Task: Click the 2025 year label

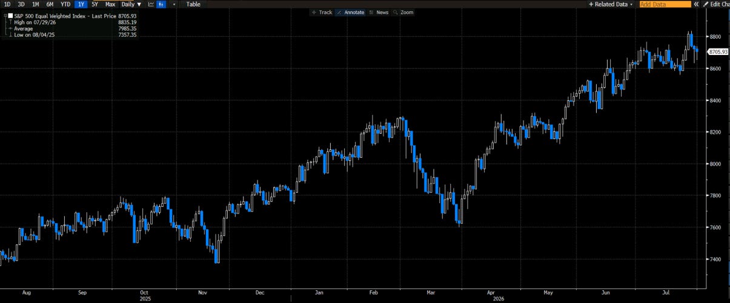Action: [x=145, y=299]
